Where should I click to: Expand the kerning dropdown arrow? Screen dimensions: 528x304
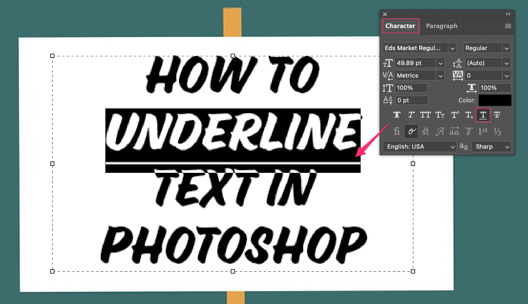(x=440, y=76)
